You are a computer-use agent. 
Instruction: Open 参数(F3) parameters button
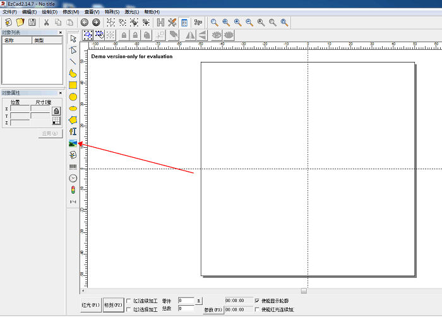(213, 309)
